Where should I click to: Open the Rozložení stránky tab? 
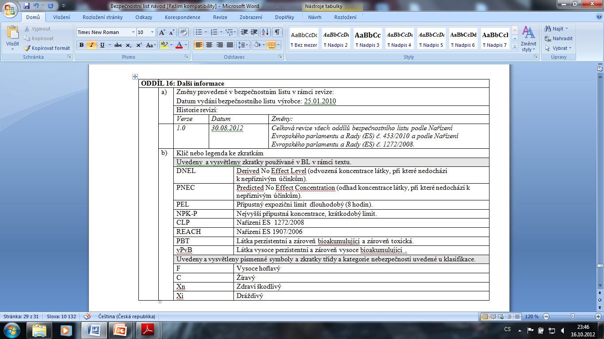[103, 17]
